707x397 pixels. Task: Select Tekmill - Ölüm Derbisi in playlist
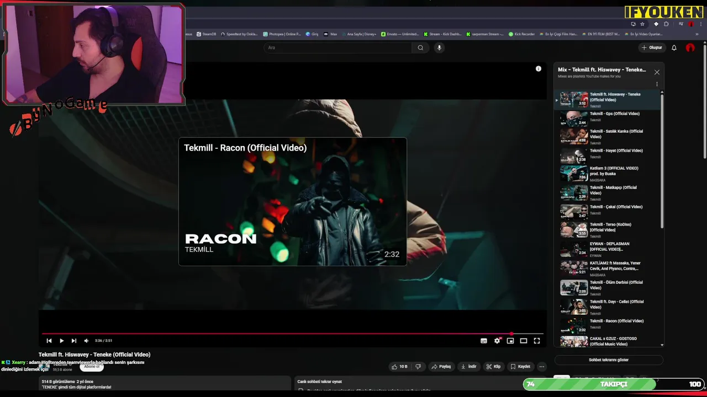tap(608, 288)
